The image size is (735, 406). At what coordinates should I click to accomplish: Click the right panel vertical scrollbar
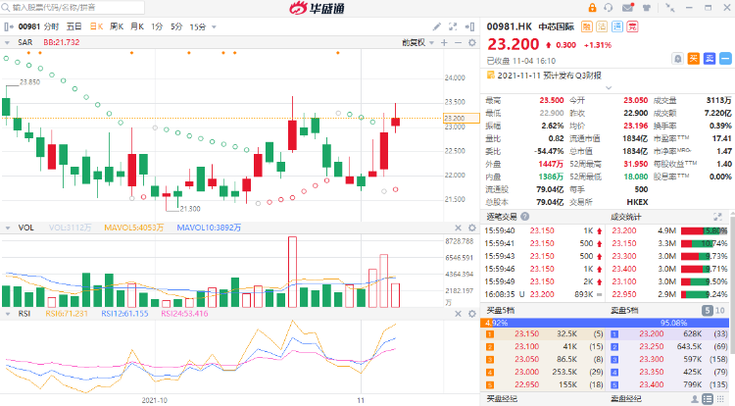click(732, 284)
